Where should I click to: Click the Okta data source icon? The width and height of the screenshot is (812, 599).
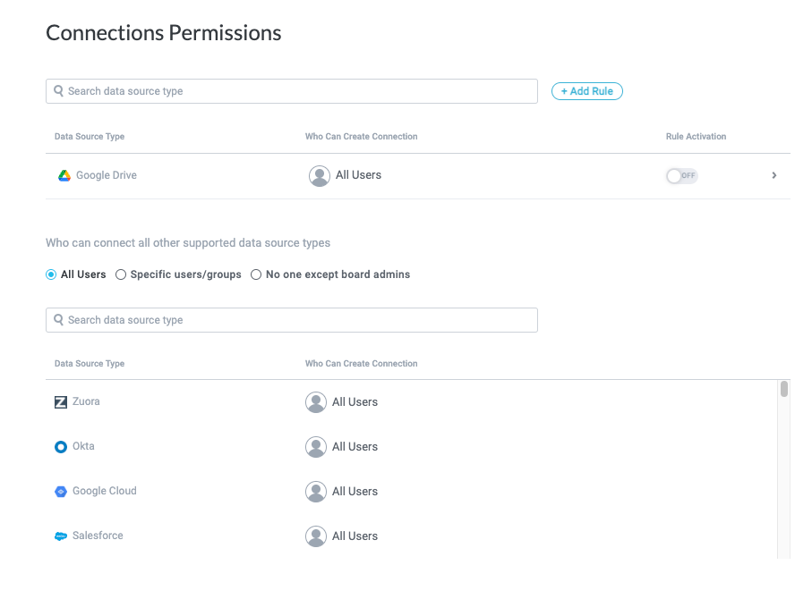(61, 446)
